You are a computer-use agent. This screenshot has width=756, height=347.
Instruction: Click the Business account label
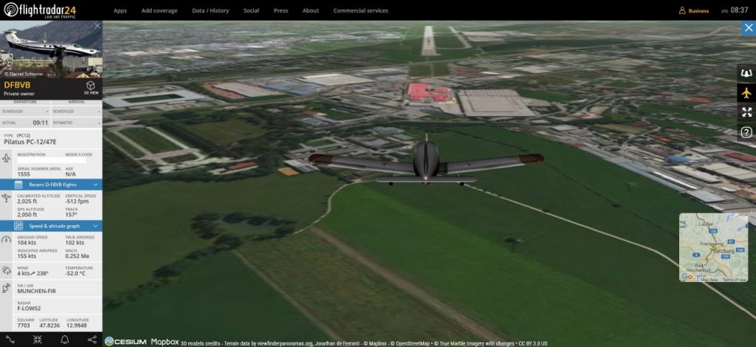[698, 10]
